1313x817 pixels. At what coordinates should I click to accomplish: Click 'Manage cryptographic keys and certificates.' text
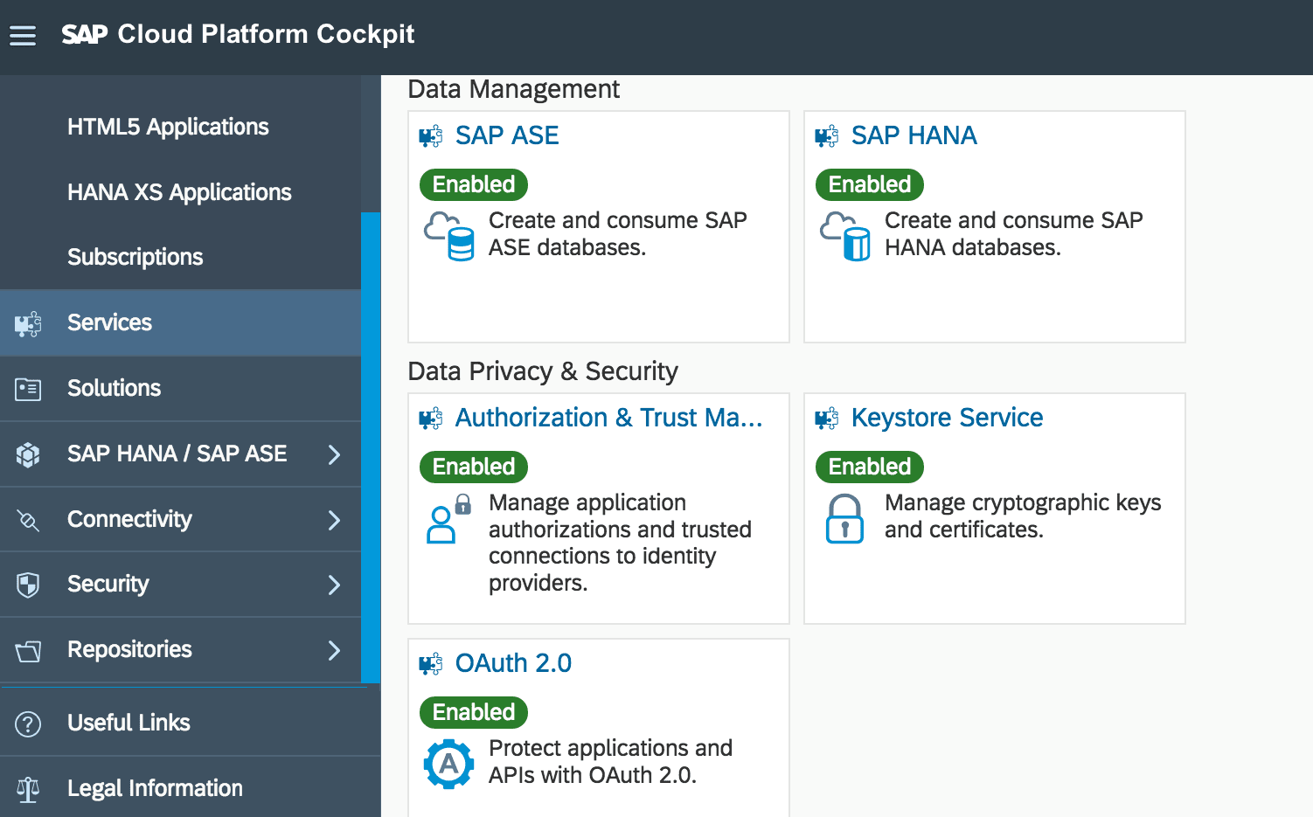[x=1023, y=516]
